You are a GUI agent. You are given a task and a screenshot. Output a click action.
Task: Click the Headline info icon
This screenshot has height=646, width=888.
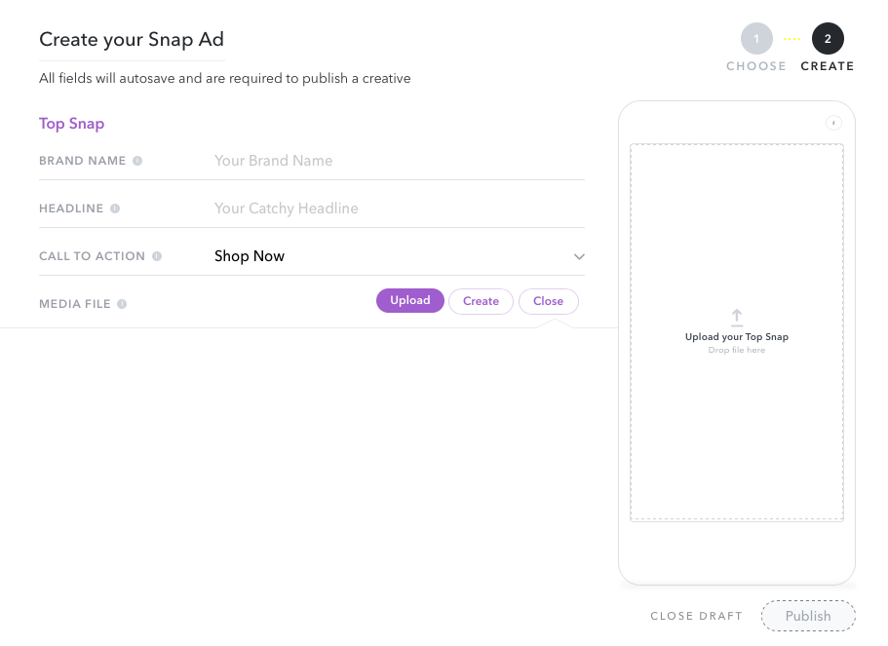(115, 209)
